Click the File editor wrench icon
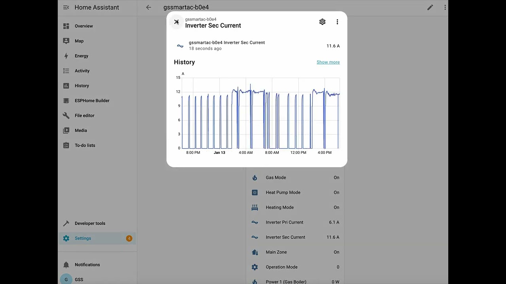Screen dimensions: 506x284 [x=66, y=116]
